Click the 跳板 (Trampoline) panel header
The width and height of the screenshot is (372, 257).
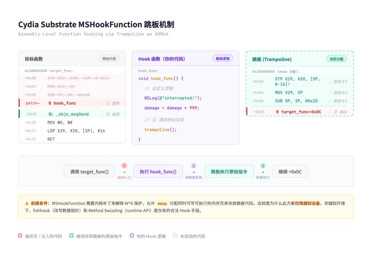[x=299, y=59]
